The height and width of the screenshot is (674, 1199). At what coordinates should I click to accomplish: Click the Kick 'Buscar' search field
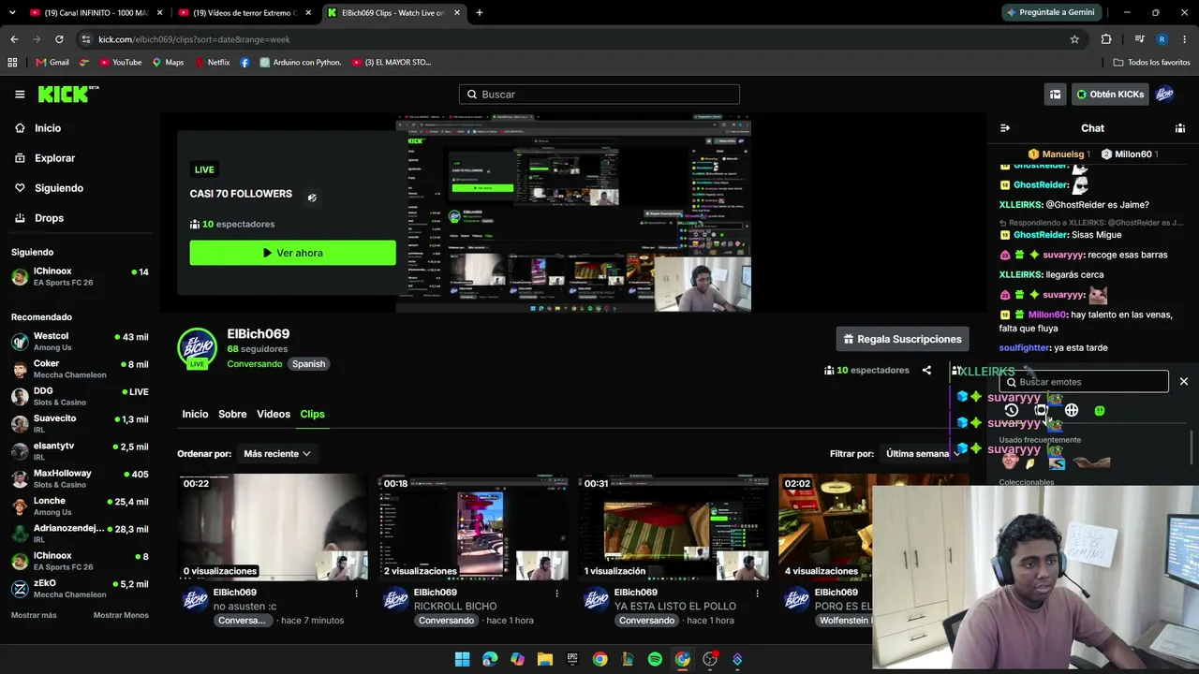[x=599, y=95]
